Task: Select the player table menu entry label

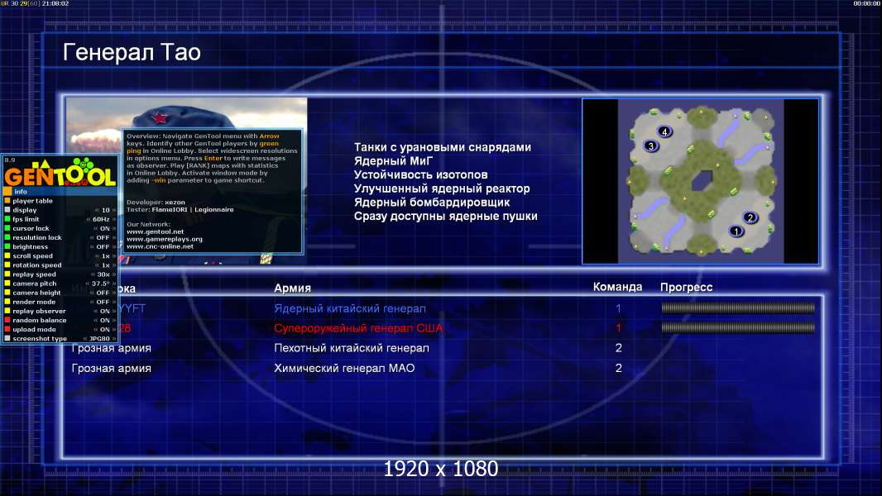Action: coord(32,201)
